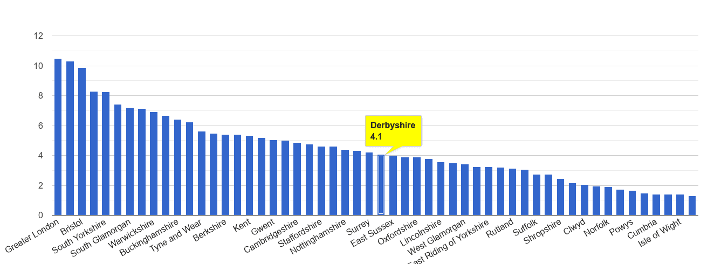Select the Greater London bar
This screenshot has height=264, width=728.
(58, 137)
